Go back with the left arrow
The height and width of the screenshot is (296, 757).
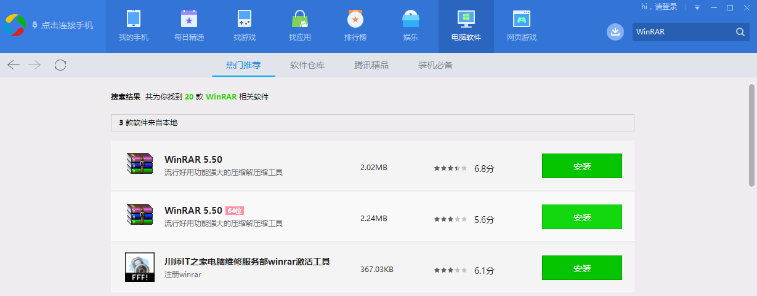[x=14, y=64]
